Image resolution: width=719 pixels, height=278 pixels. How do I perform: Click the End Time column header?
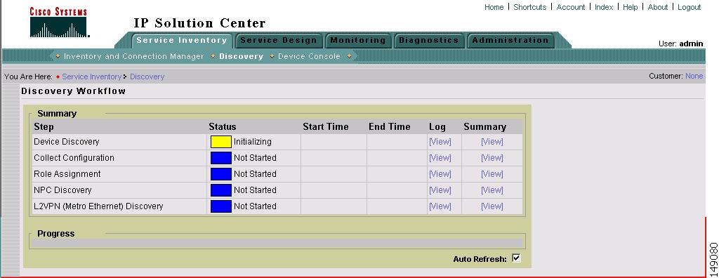(x=389, y=127)
